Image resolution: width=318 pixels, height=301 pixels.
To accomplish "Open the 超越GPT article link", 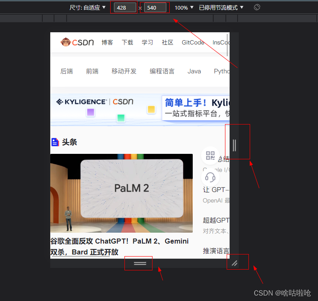I will click(216, 220).
